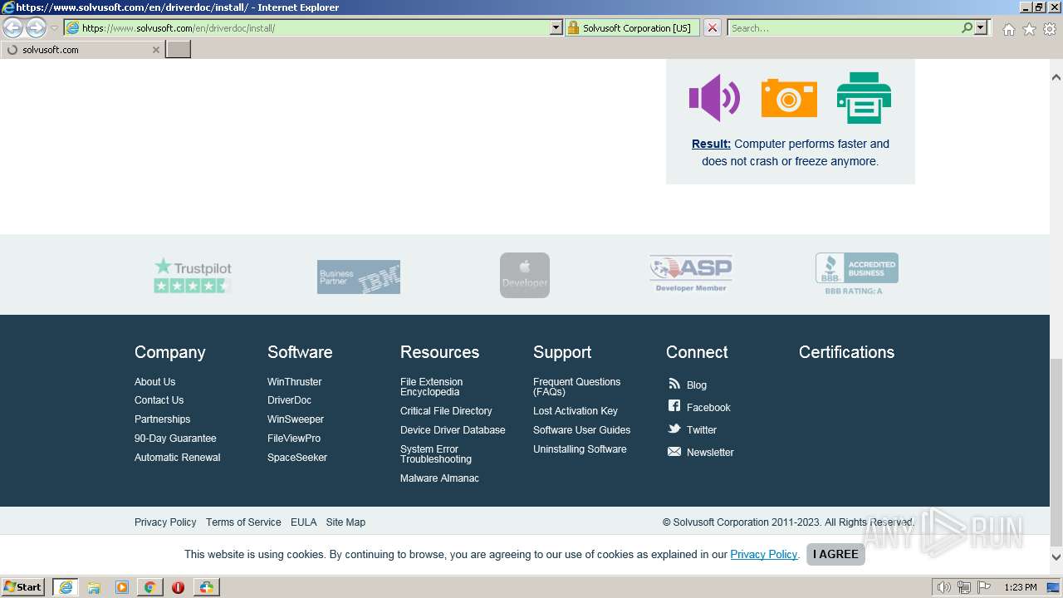Close the solvusoft.com tab

click(x=155, y=50)
